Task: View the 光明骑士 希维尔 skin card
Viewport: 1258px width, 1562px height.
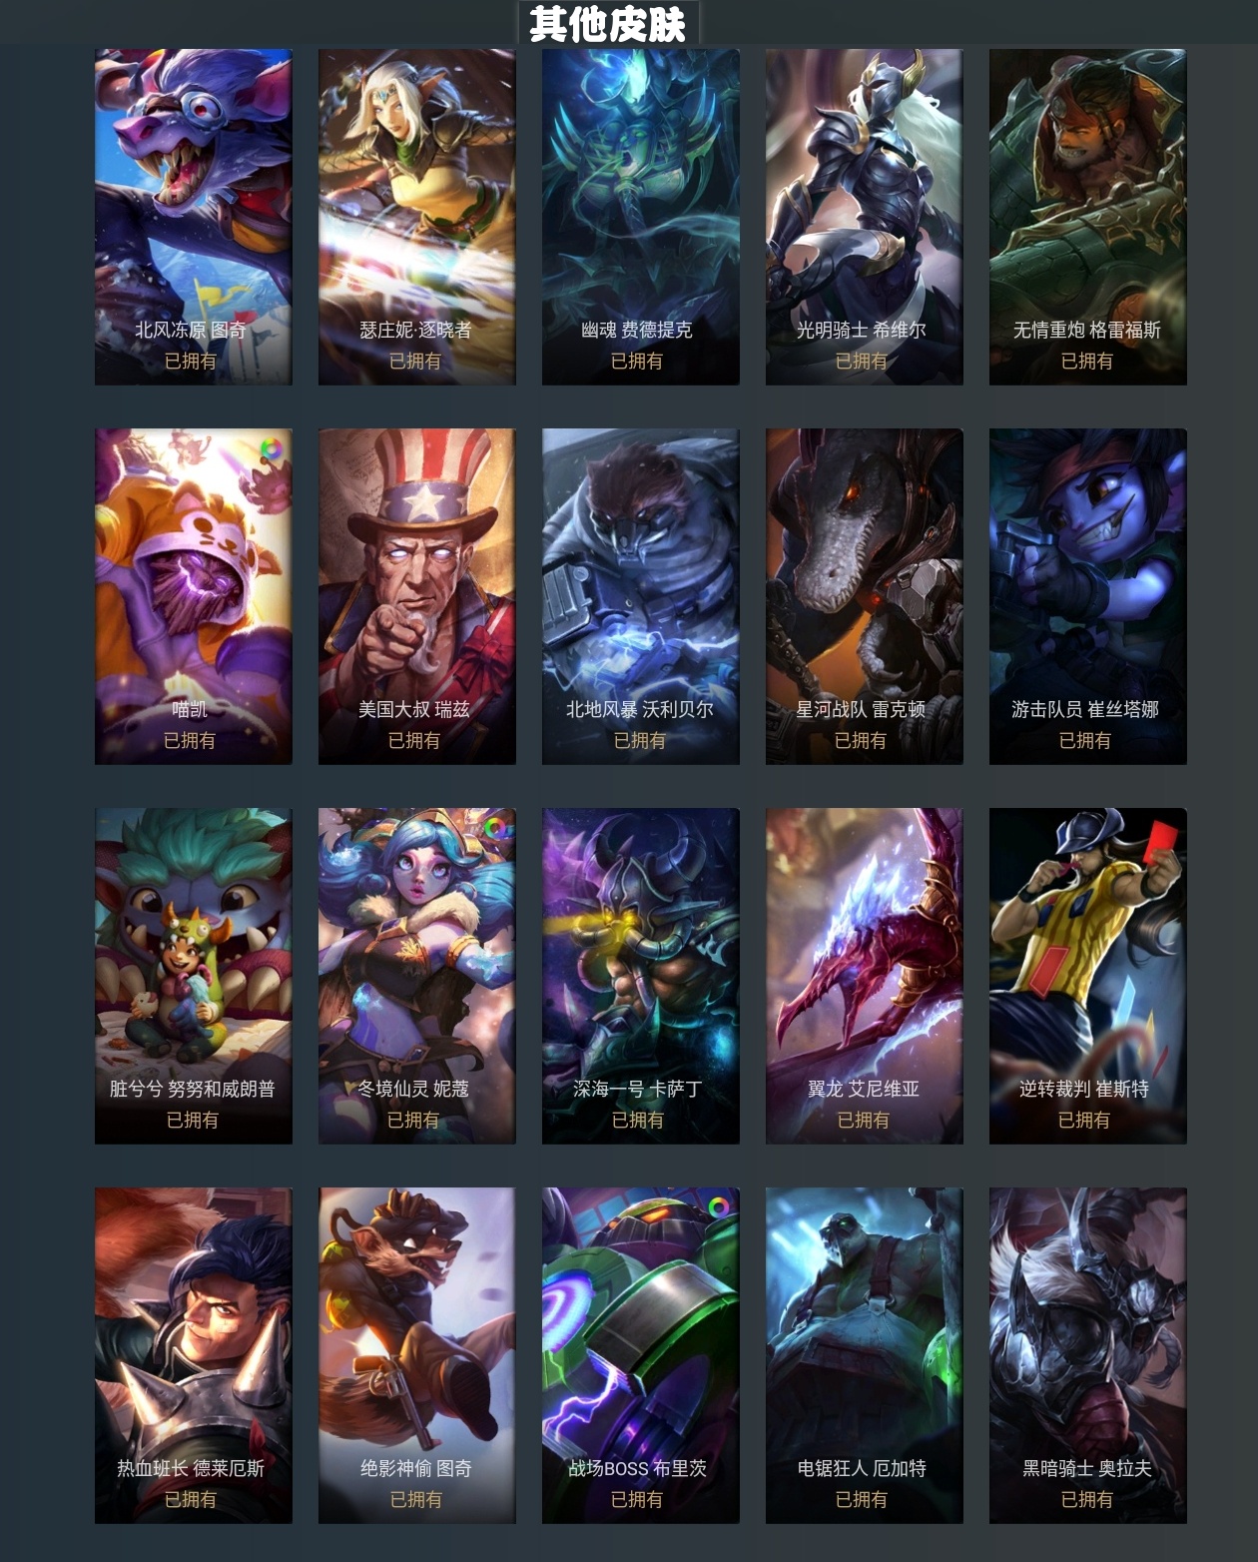Action: [x=865, y=217]
